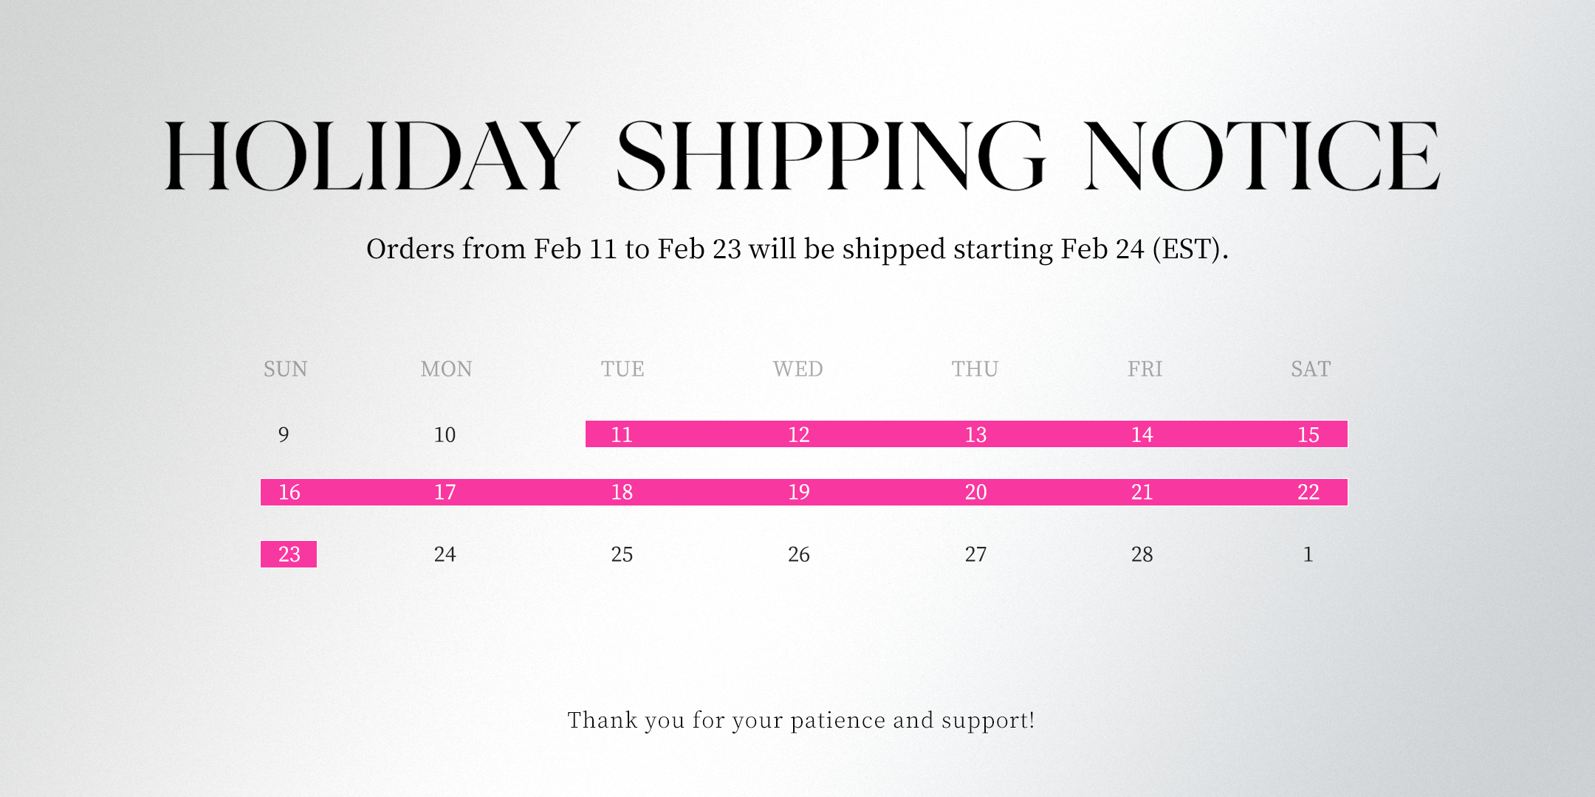Click the SUN column header
The width and height of the screenshot is (1595, 797).
tap(285, 369)
